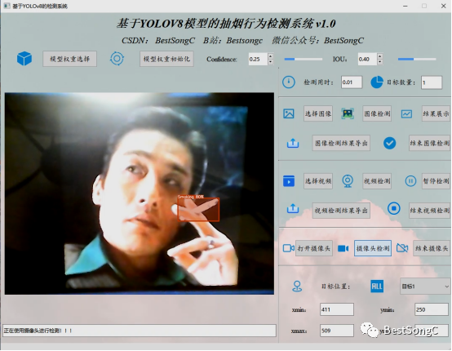
Task: Decrease Confidence value with down arrow
Action: (270, 62)
